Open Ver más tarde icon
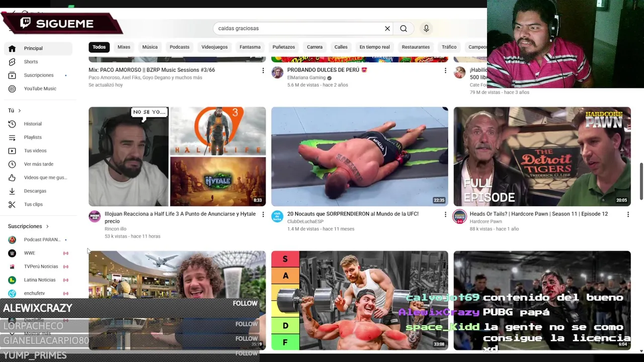This screenshot has height=362, width=644. click(12, 164)
